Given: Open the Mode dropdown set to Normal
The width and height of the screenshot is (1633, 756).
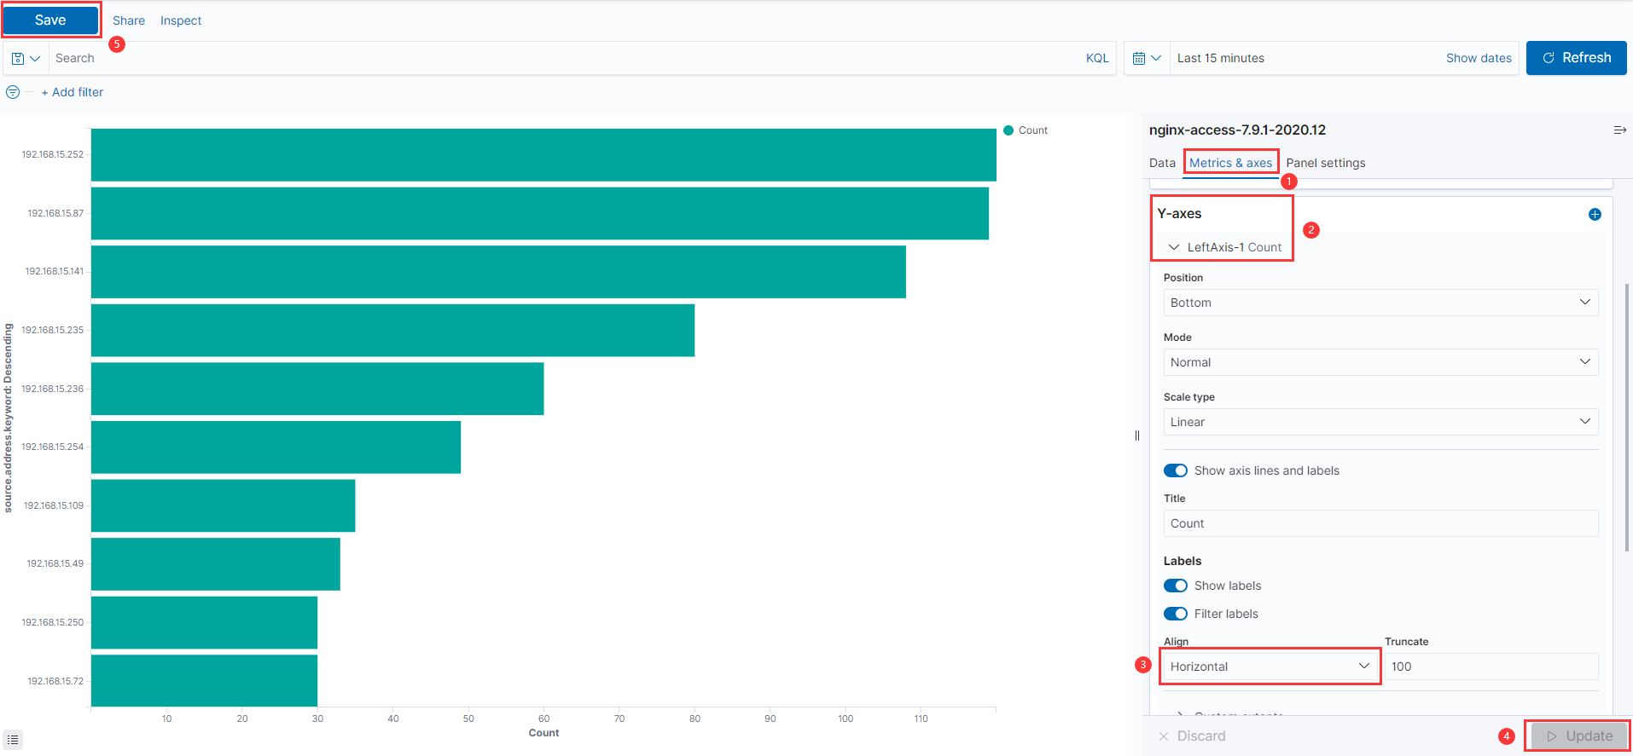Looking at the screenshot, I should click(x=1380, y=362).
